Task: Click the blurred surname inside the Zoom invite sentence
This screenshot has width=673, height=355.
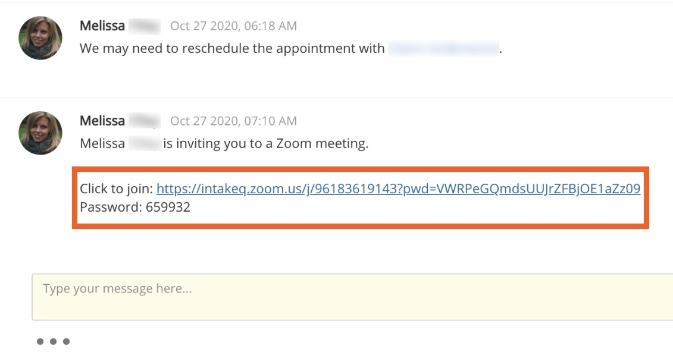Action: [145, 143]
